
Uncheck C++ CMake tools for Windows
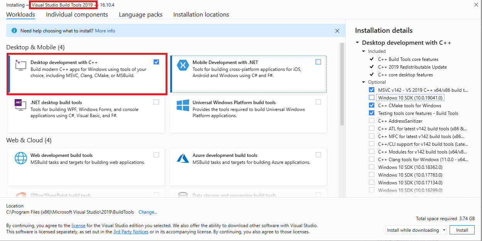371,105
